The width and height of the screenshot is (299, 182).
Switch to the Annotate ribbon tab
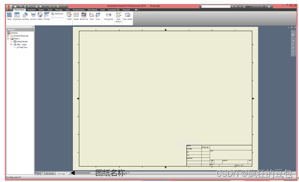pos(32,9)
